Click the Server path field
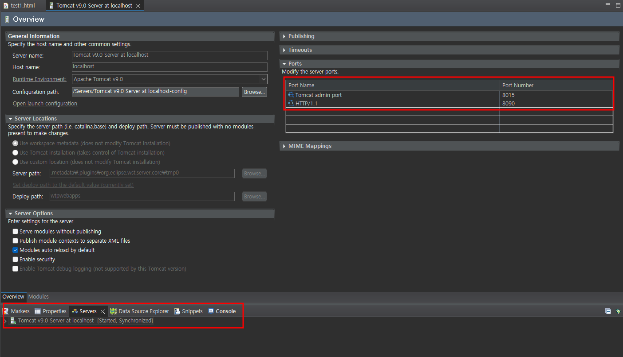The image size is (623, 357). click(142, 174)
